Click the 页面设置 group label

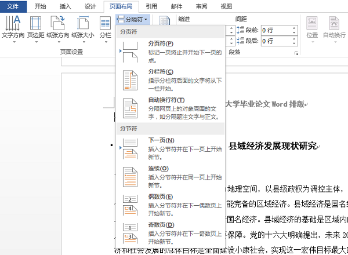pyautogui.click(x=71, y=52)
